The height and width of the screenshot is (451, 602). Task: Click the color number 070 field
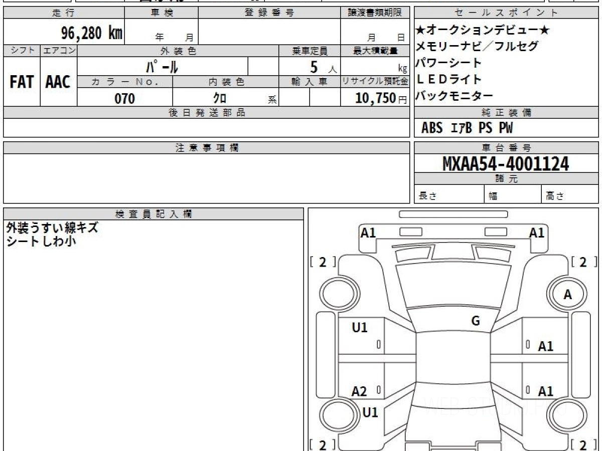(125, 98)
